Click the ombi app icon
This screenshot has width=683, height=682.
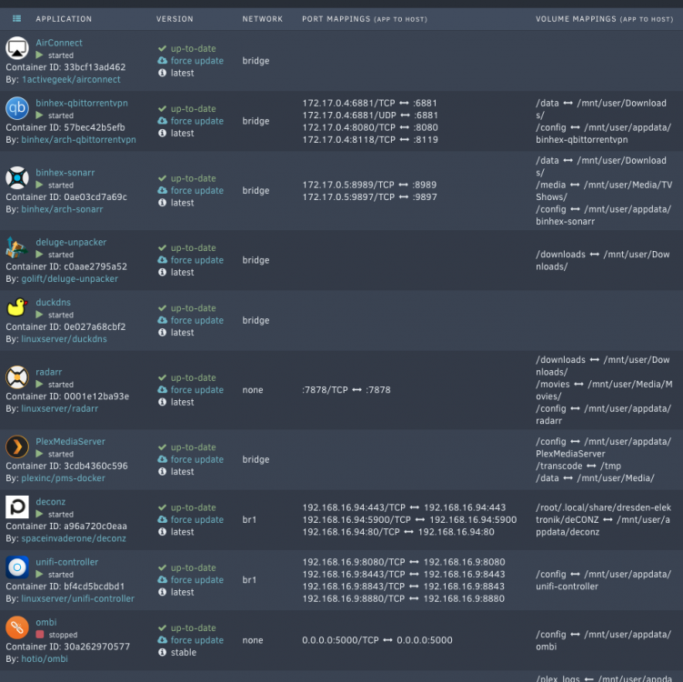pyautogui.click(x=17, y=627)
